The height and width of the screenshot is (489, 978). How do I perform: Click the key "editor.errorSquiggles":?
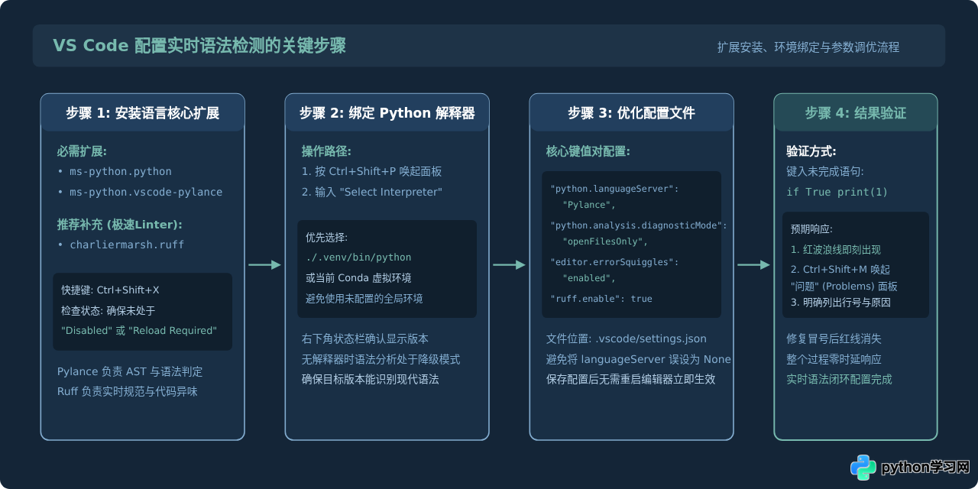[x=614, y=262]
